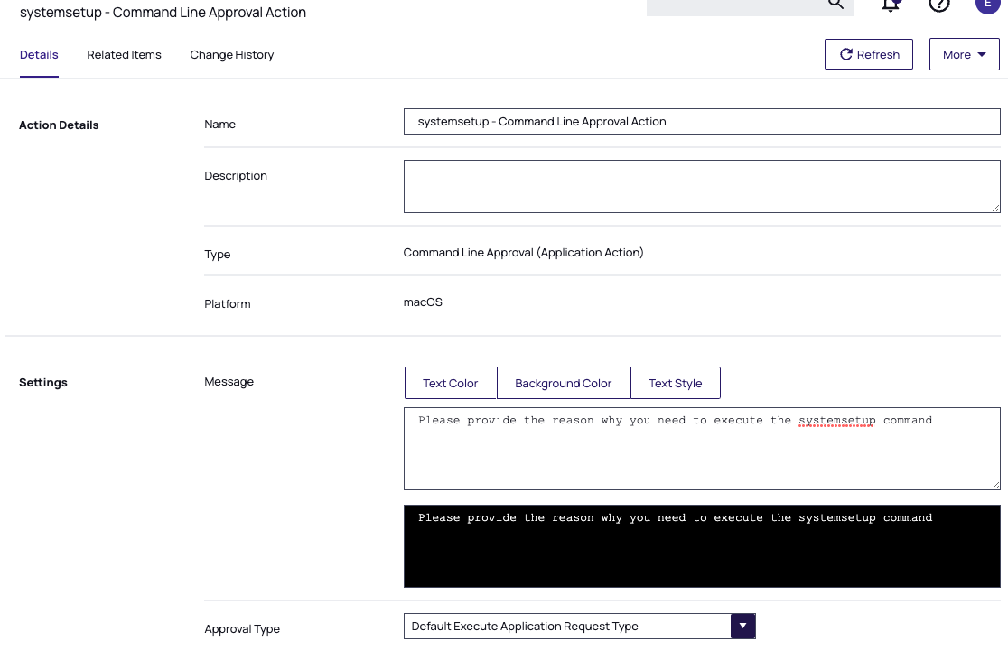Expand the More dropdown menu

click(964, 54)
